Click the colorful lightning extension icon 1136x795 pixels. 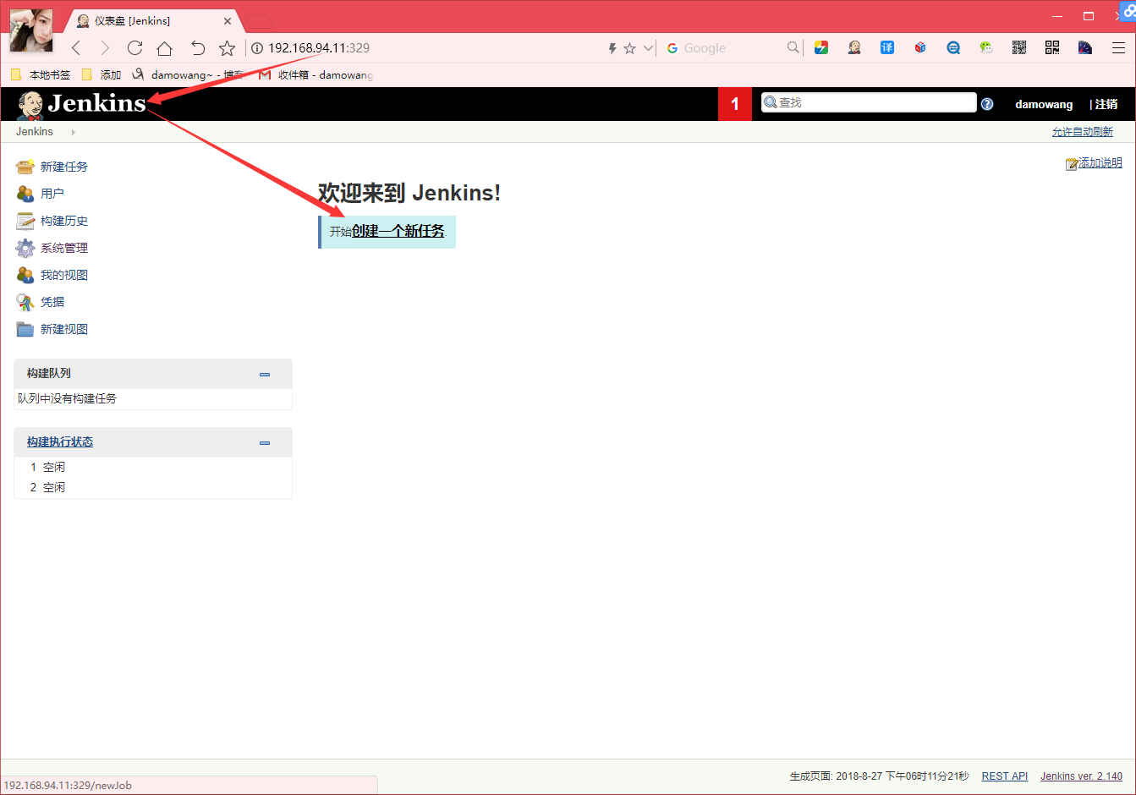(821, 47)
